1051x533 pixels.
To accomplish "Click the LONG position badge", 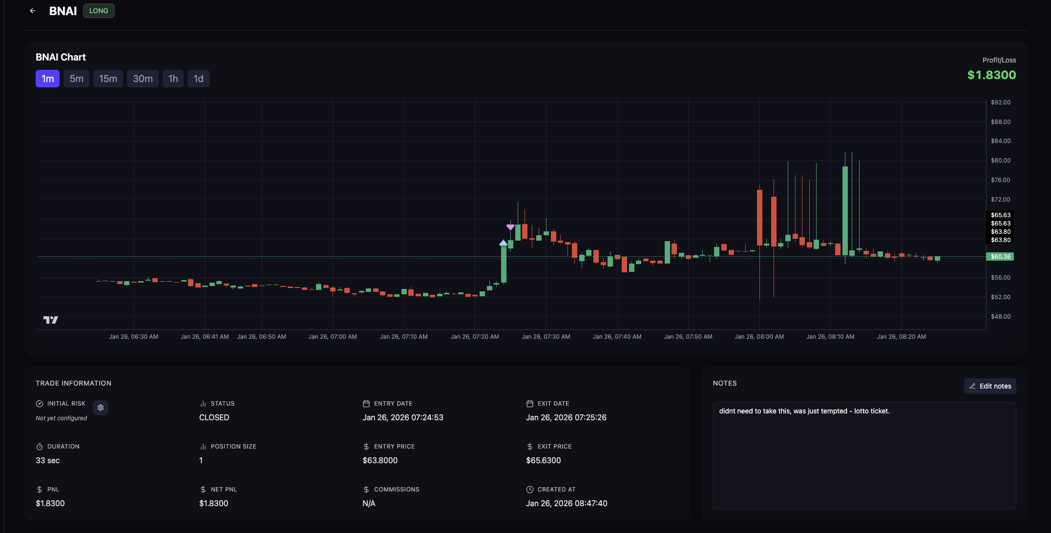I will click(x=99, y=11).
